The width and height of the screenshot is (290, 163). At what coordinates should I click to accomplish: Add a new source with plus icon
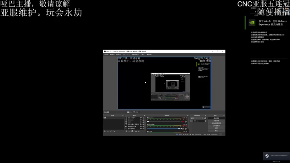[126, 131]
